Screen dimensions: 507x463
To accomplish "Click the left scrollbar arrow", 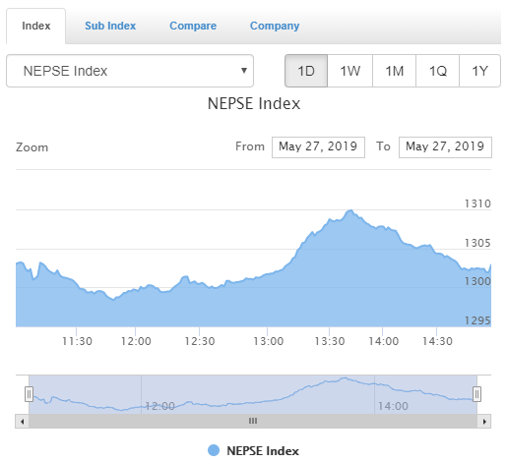I will point(22,421).
